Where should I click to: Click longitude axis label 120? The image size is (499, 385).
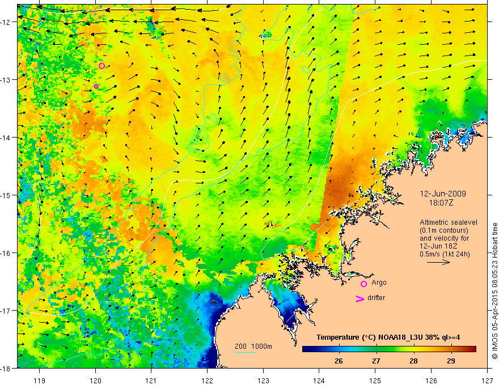95,380
